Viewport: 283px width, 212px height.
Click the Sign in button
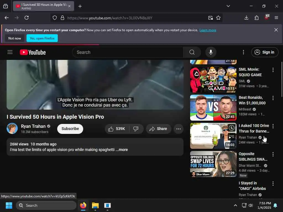click(x=264, y=52)
